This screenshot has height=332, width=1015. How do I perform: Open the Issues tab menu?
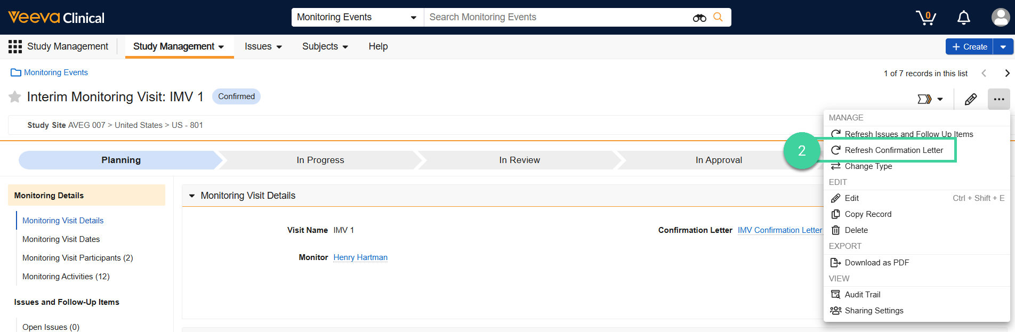point(263,47)
